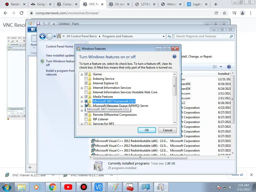Open the red toolbox taskbar icon

130,187
